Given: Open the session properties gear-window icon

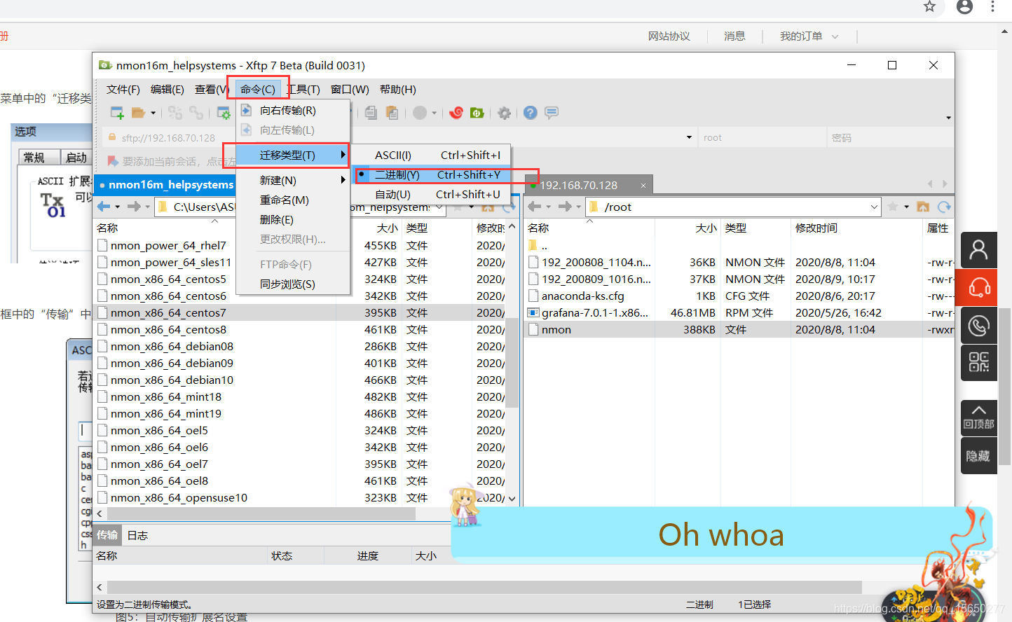Looking at the screenshot, I should (224, 113).
